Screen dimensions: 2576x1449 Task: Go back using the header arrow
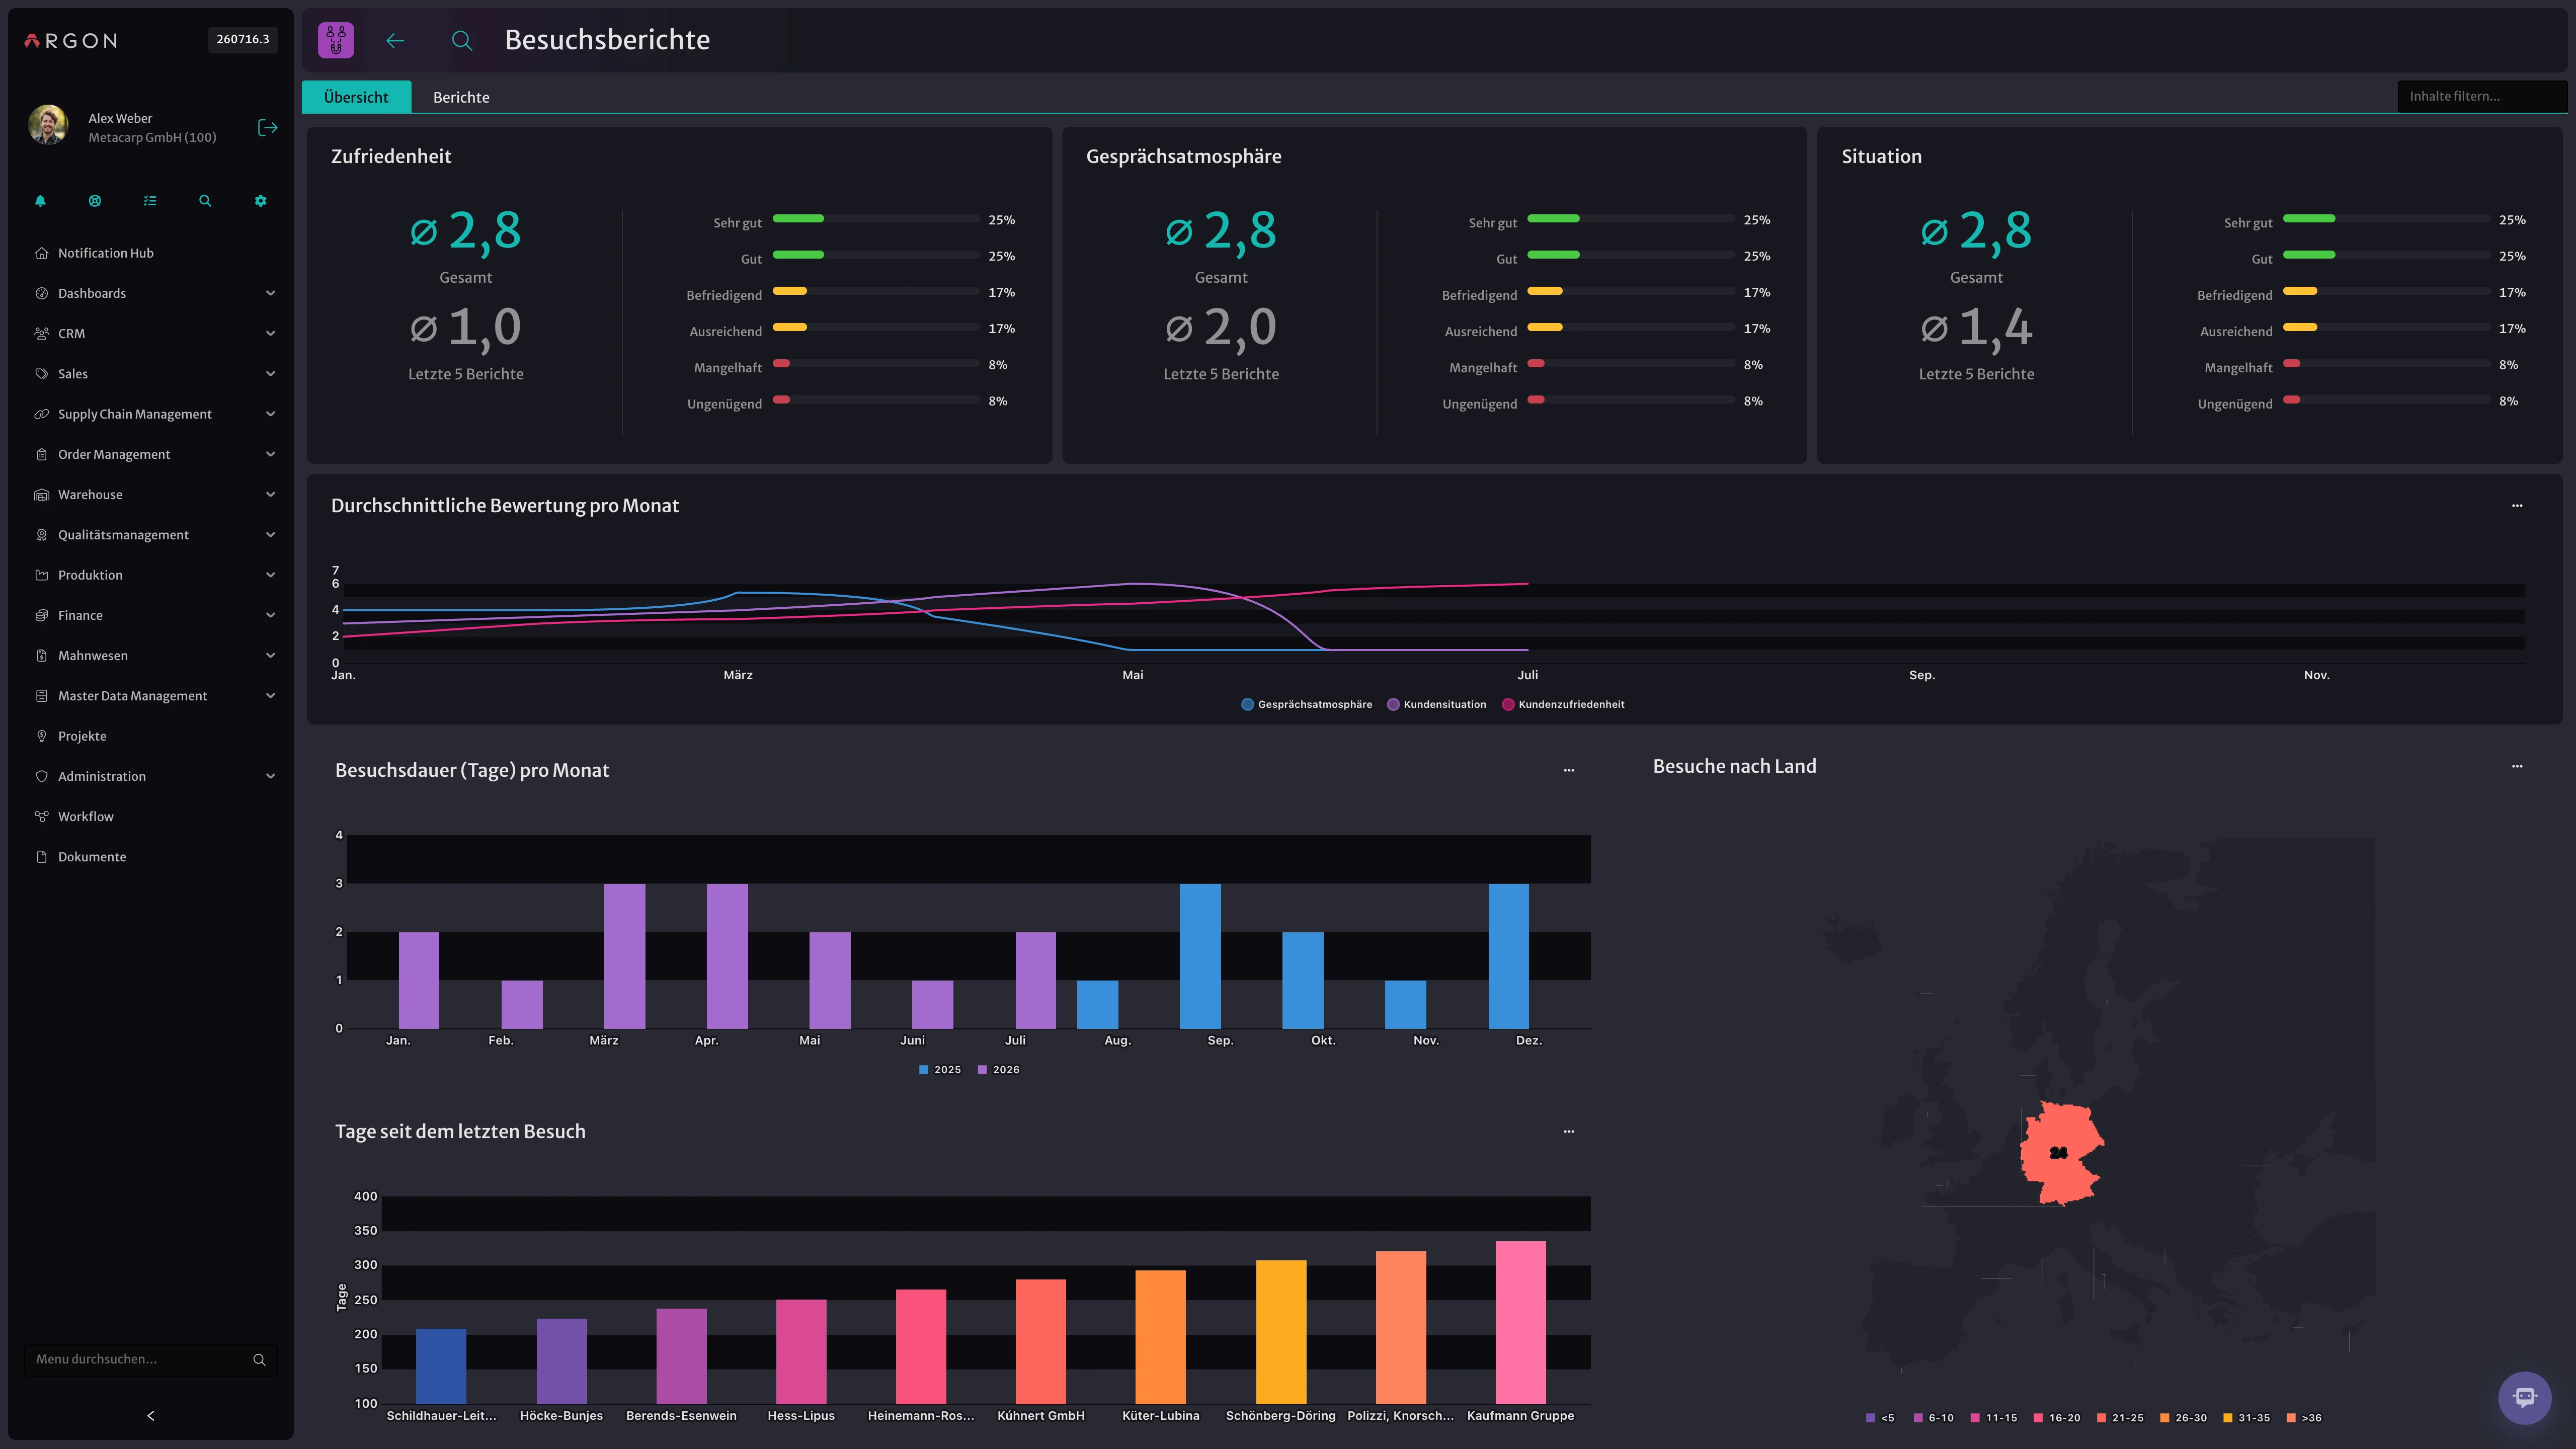pyautogui.click(x=395, y=40)
